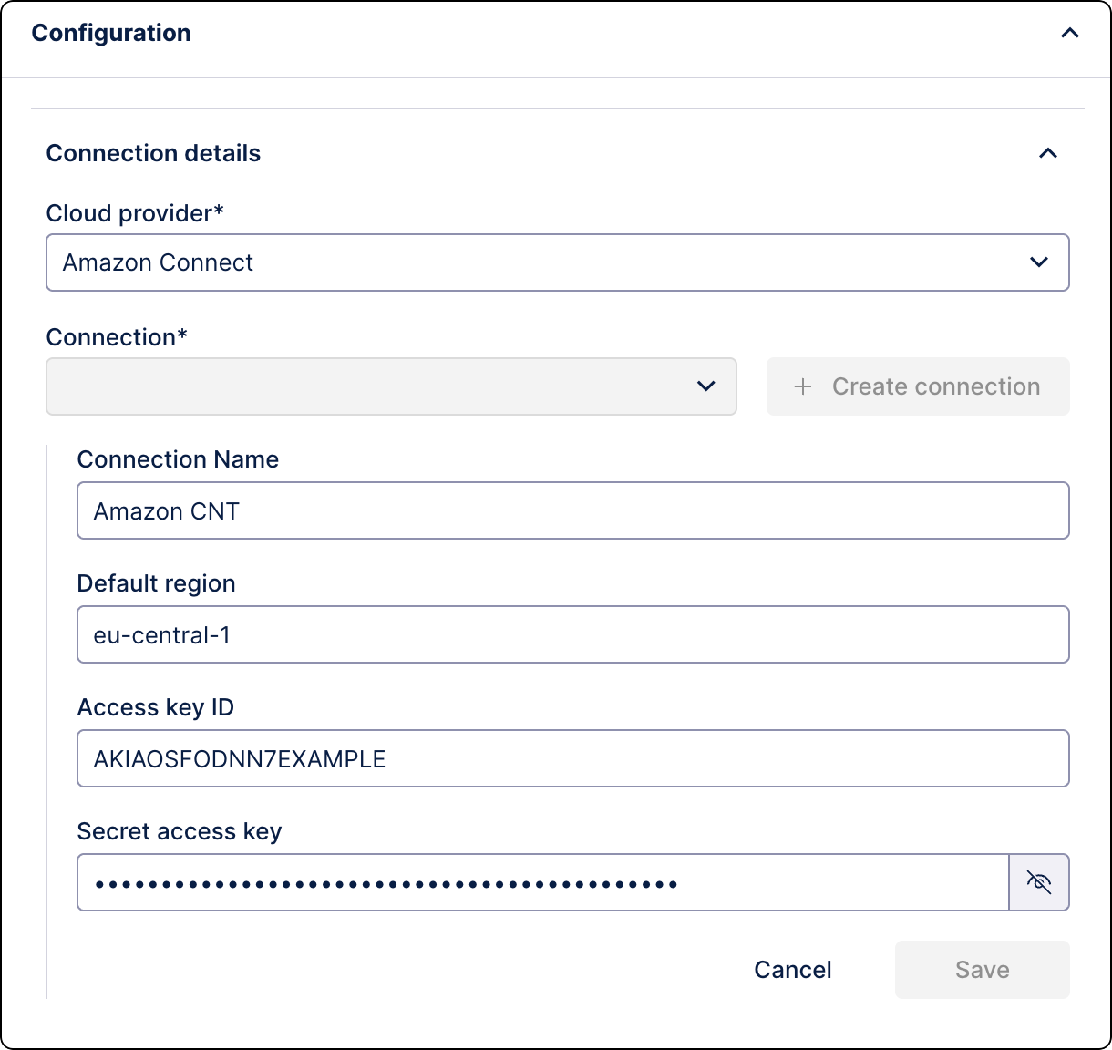1112x1050 pixels.
Task: Click the eye-slash icon on Secret access key
Action: [x=1039, y=882]
